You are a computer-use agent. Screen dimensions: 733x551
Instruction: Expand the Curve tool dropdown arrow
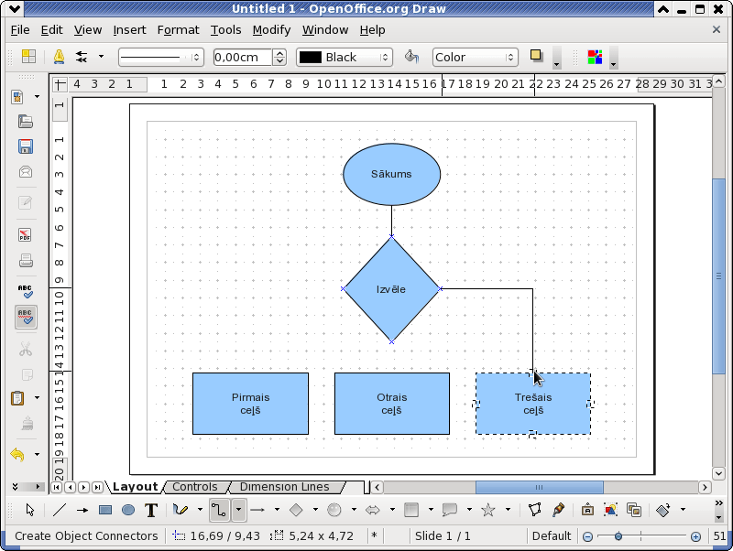(x=200, y=510)
